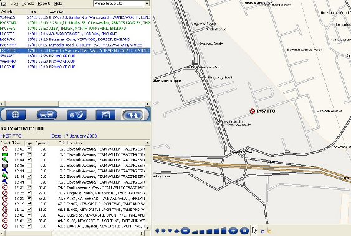Click the HX57 FFO vehicle marker on map
The width and height of the screenshot is (351, 236).
pyautogui.click(x=252, y=111)
